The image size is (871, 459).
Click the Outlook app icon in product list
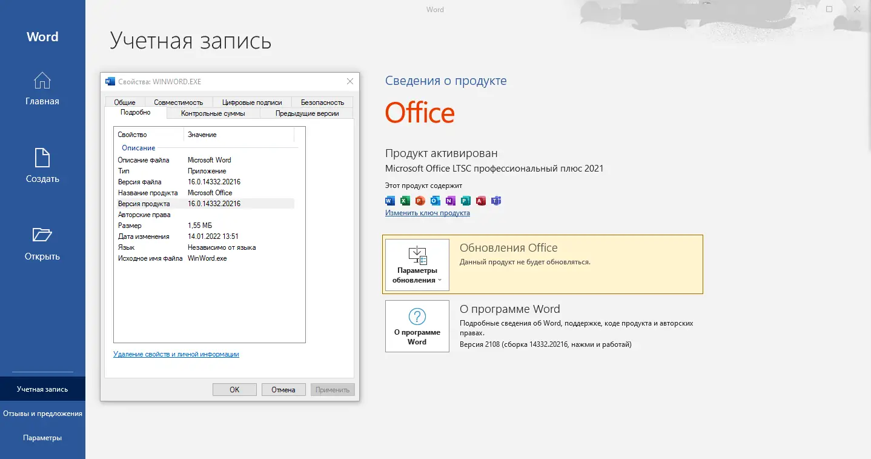pos(435,201)
